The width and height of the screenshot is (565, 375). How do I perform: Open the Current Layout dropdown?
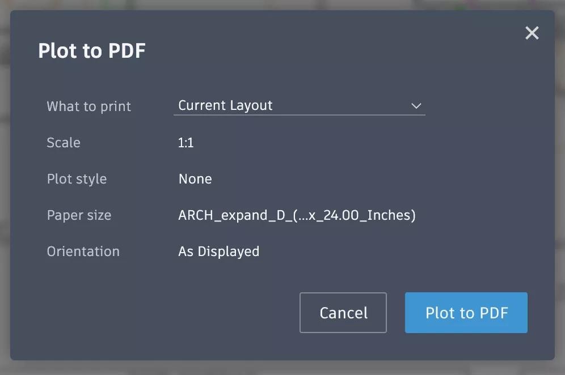(x=300, y=106)
